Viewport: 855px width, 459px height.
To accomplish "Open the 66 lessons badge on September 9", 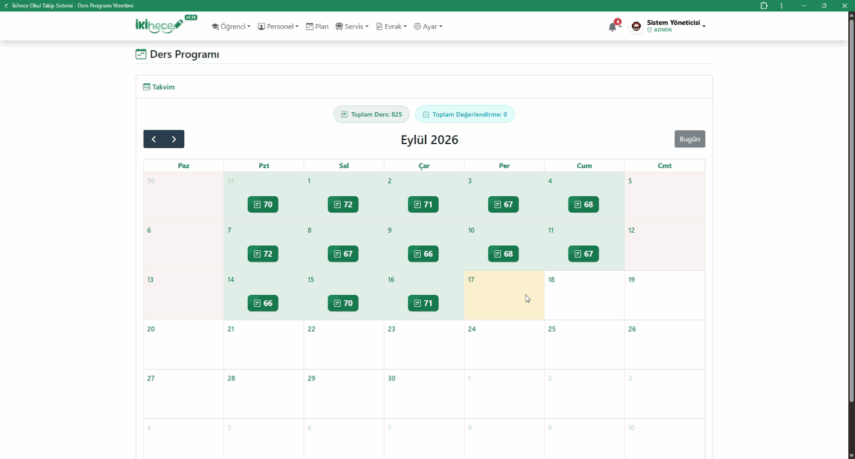I will 423,254.
